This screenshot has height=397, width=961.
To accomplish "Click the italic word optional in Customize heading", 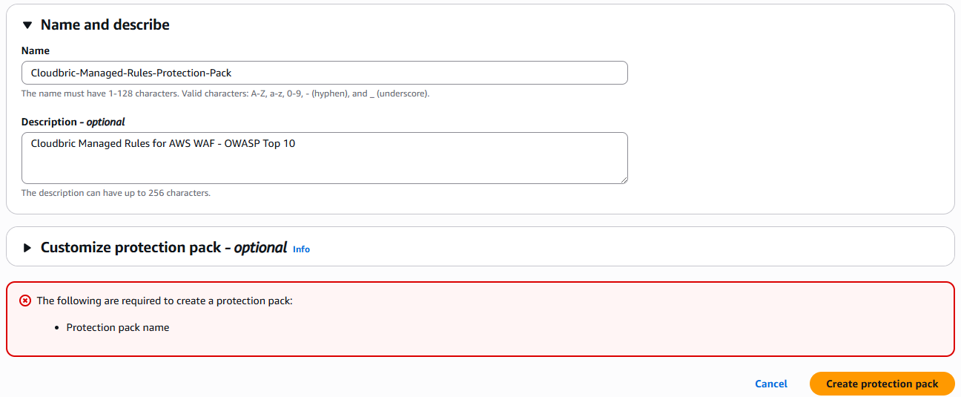I will (260, 248).
